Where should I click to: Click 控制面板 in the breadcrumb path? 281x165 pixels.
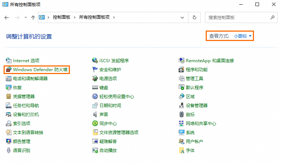click(62, 17)
